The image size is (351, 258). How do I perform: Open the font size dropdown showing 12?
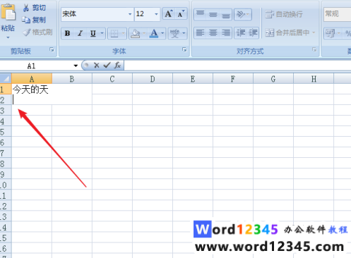[x=156, y=14]
